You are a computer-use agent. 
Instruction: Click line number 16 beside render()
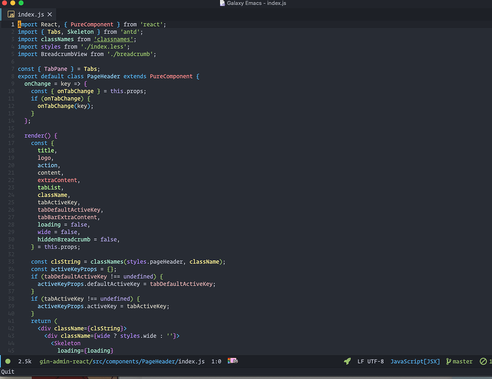tap(11, 135)
